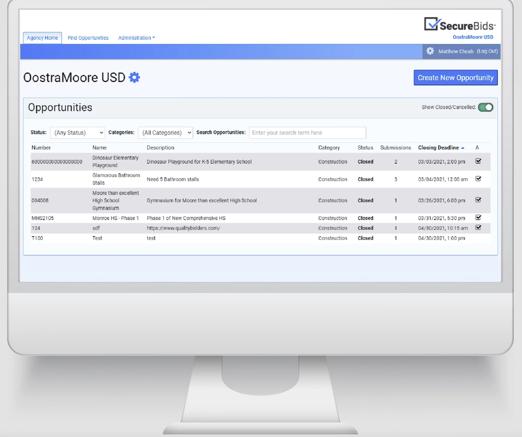
Task: Expand the Administration menu
Action: [136, 38]
